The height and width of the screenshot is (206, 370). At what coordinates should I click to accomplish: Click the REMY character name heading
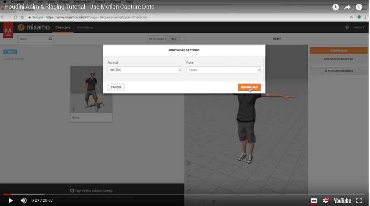[277, 39]
